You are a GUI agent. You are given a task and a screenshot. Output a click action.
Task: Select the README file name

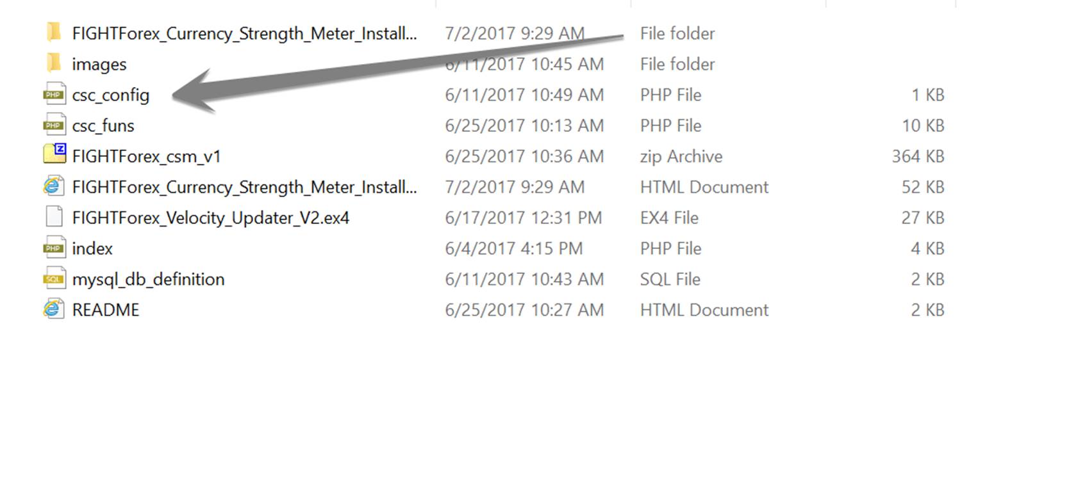coord(106,310)
